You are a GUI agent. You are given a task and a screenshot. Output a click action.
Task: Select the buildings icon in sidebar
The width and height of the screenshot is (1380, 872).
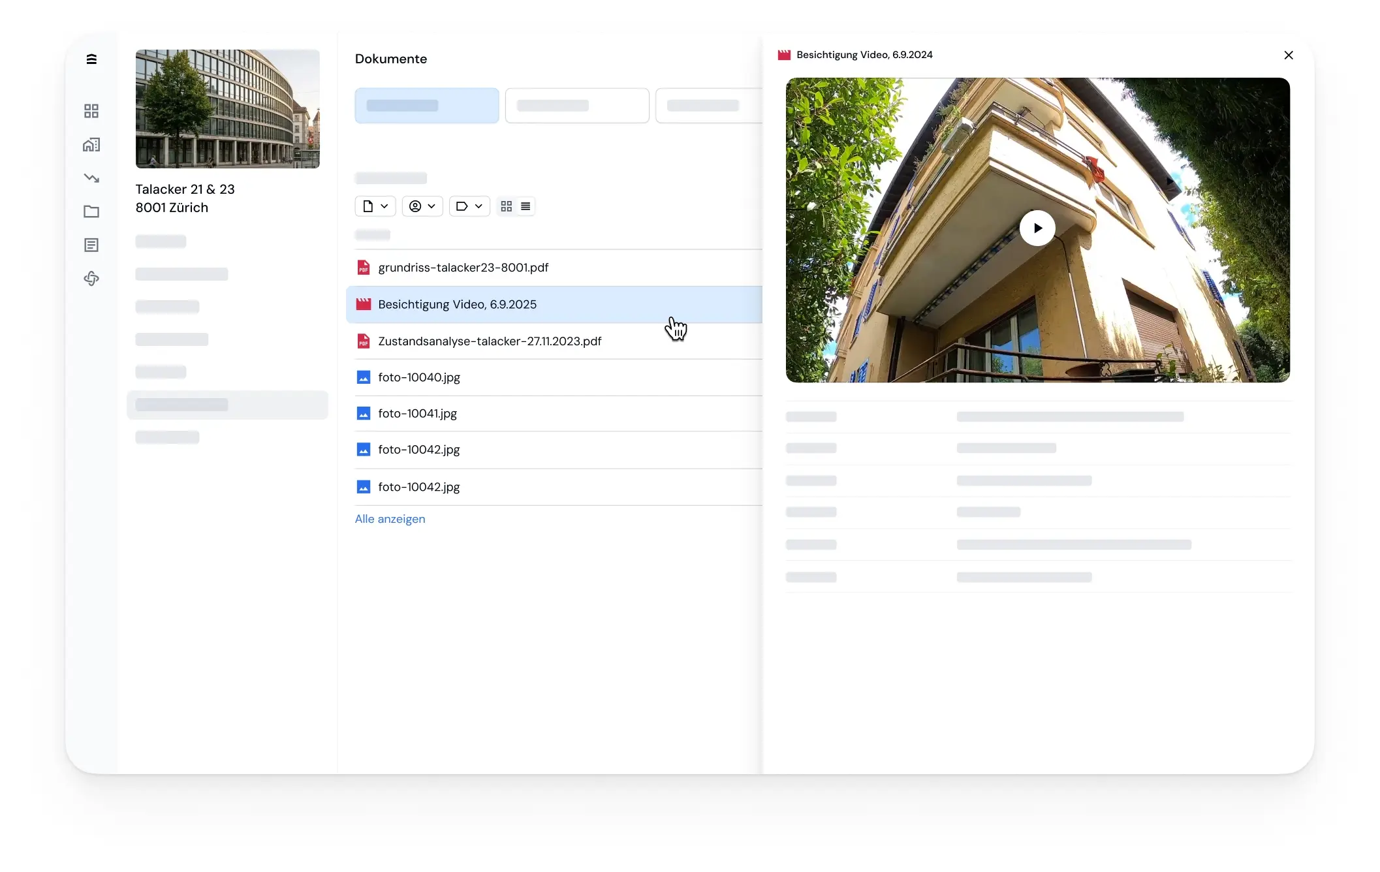click(91, 145)
